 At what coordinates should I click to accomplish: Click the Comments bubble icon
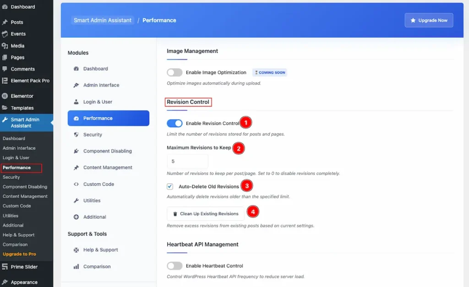pyautogui.click(x=5, y=69)
